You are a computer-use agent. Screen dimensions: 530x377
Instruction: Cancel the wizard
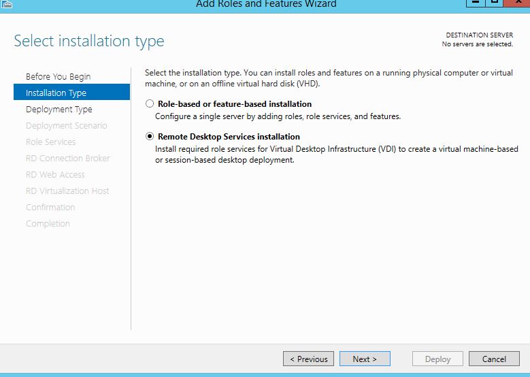click(x=494, y=359)
